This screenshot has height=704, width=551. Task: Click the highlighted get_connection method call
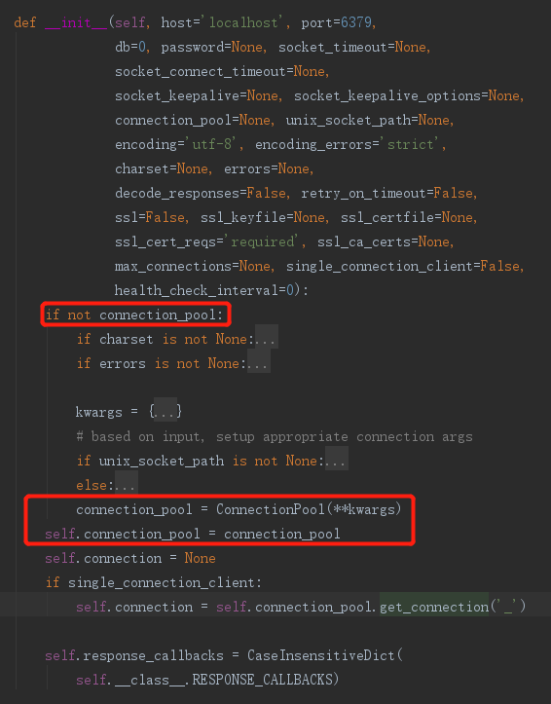pos(434,607)
